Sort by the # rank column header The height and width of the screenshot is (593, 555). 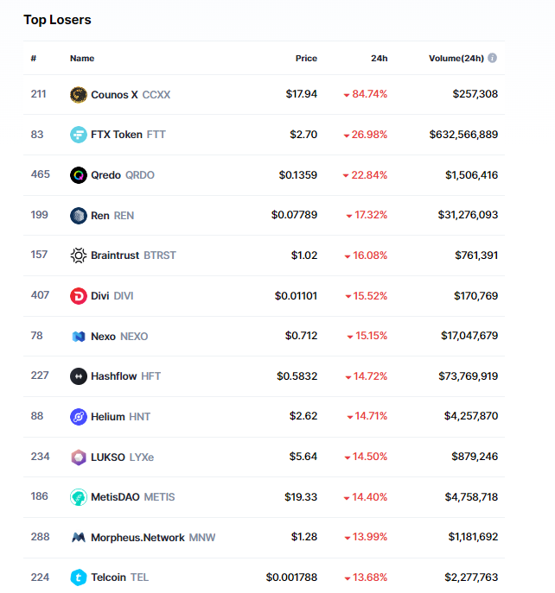click(x=34, y=58)
